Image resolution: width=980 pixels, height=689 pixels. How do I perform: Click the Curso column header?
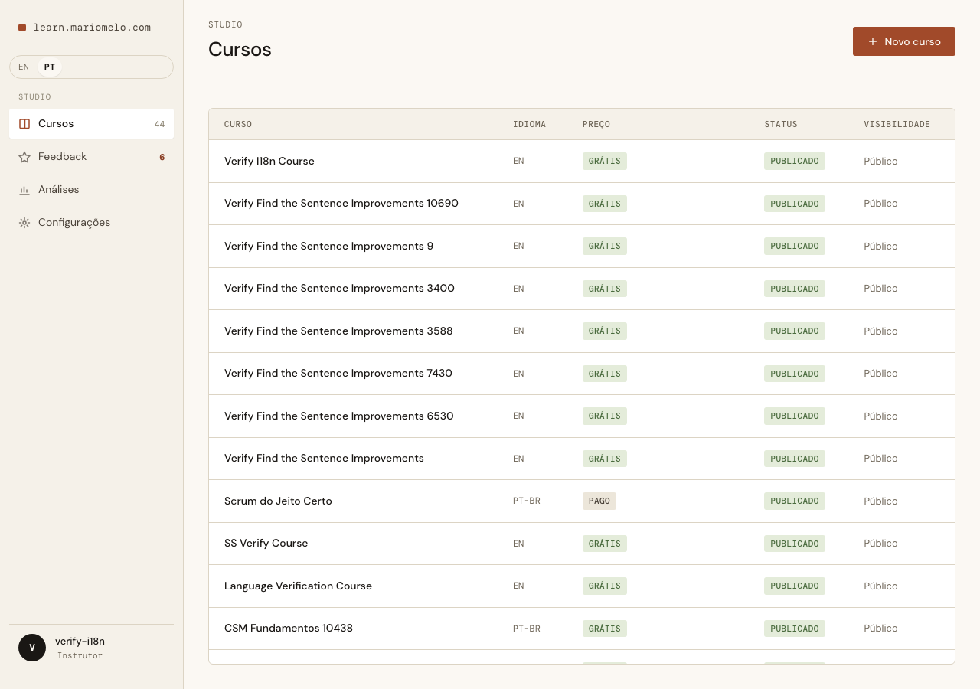[x=238, y=124]
